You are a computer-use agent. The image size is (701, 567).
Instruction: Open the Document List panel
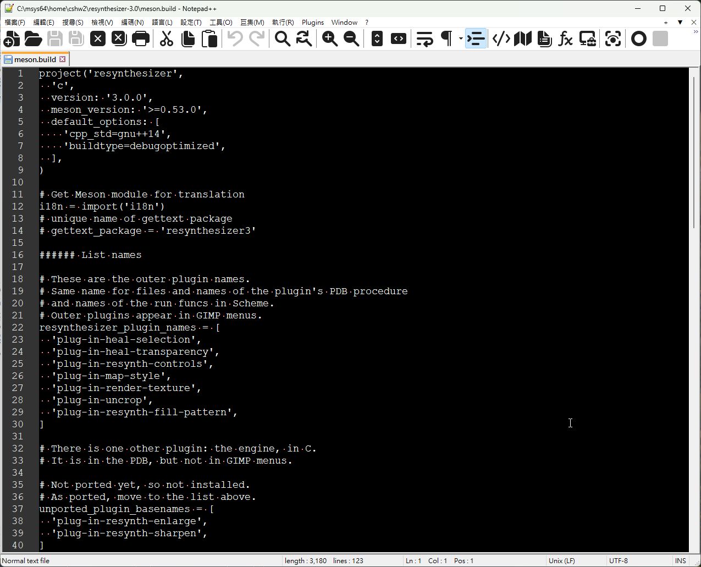[x=544, y=38]
